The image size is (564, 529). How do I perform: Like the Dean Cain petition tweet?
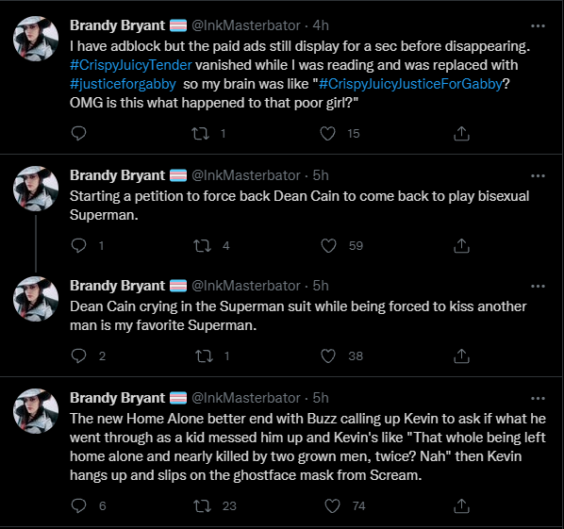click(328, 245)
